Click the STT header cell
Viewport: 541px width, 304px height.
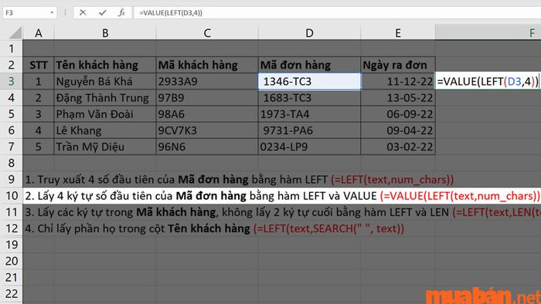pos(39,65)
